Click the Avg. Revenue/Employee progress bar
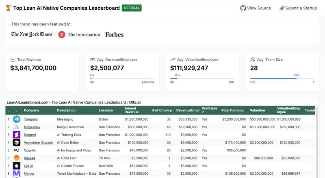The image size is (325, 178). click(122, 78)
